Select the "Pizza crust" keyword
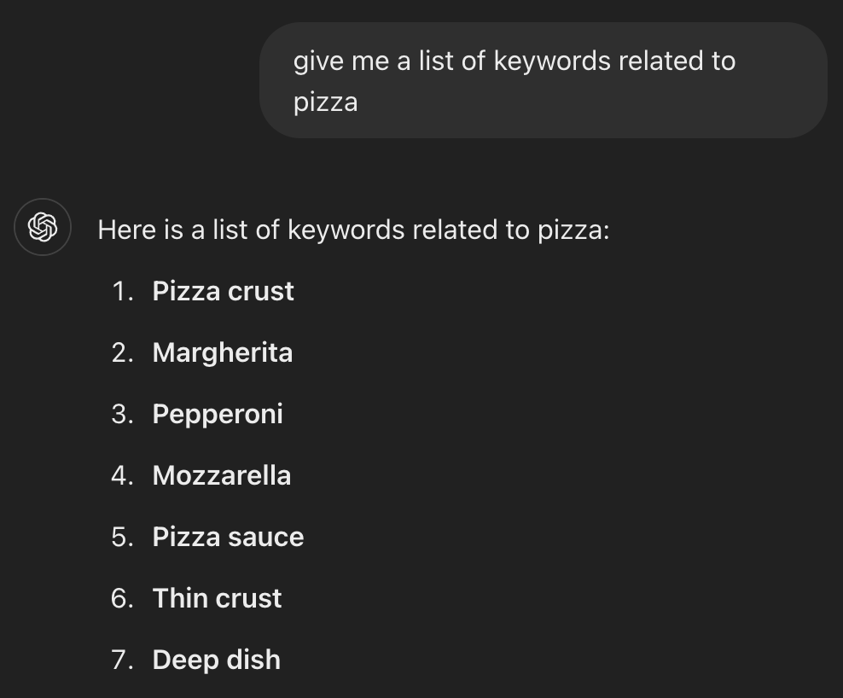Image resolution: width=843 pixels, height=698 pixels. coord(223,291)
